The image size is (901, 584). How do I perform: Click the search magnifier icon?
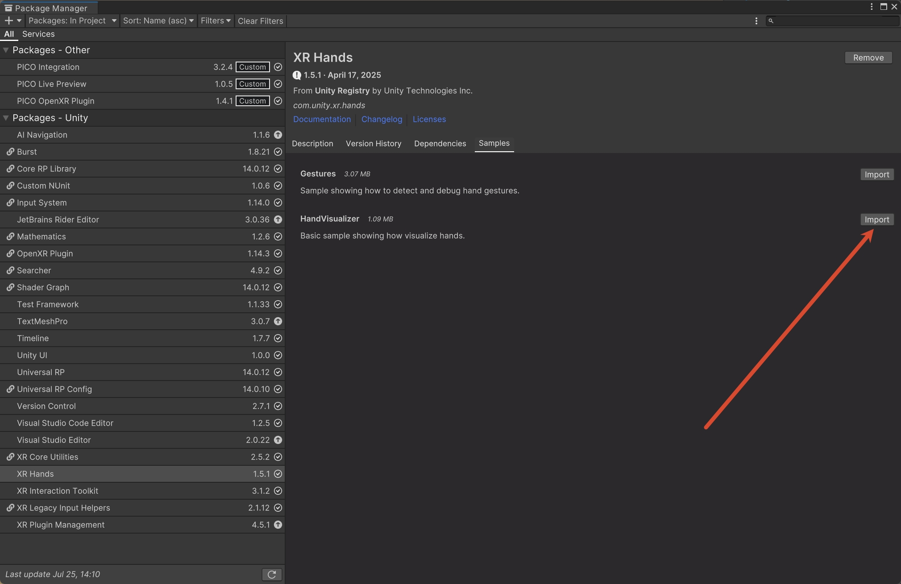pyautogui.click(x=771, y=21)
